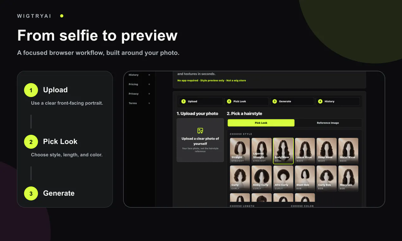Pick the Loose Wave hairstyle
Viewport: 402px width, 241px height.
pyautogui.click(x=305, y=151)
